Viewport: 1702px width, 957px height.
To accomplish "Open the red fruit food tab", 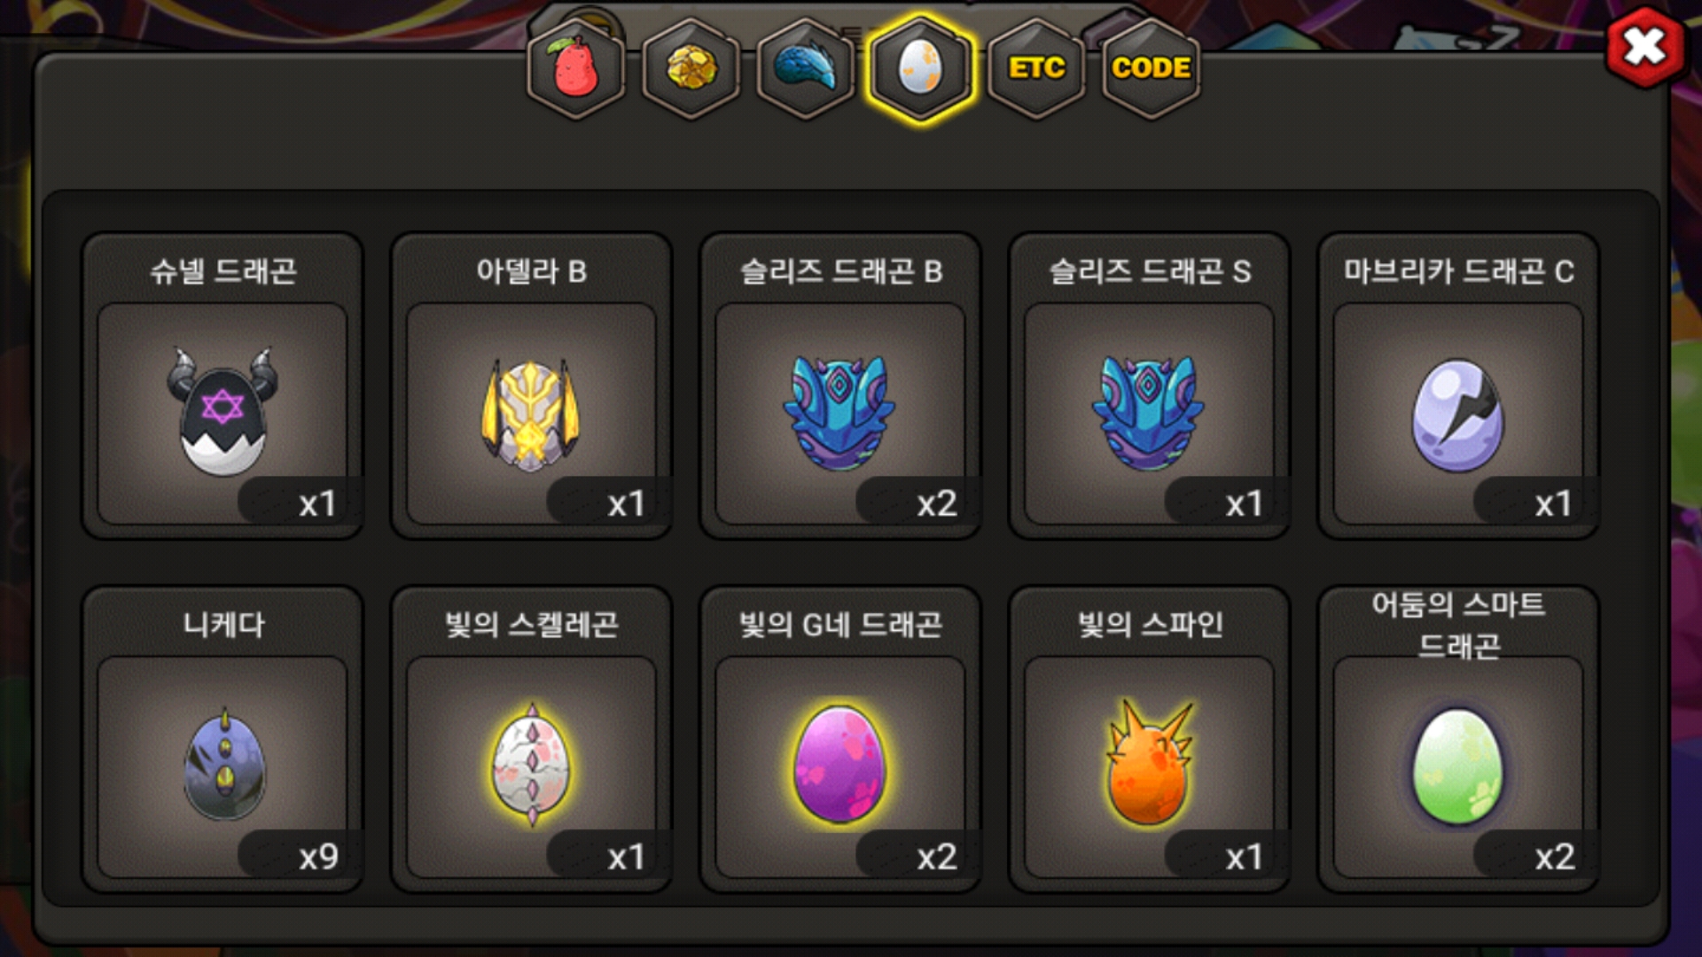I will pyautogui.click(x=576, y=68).
